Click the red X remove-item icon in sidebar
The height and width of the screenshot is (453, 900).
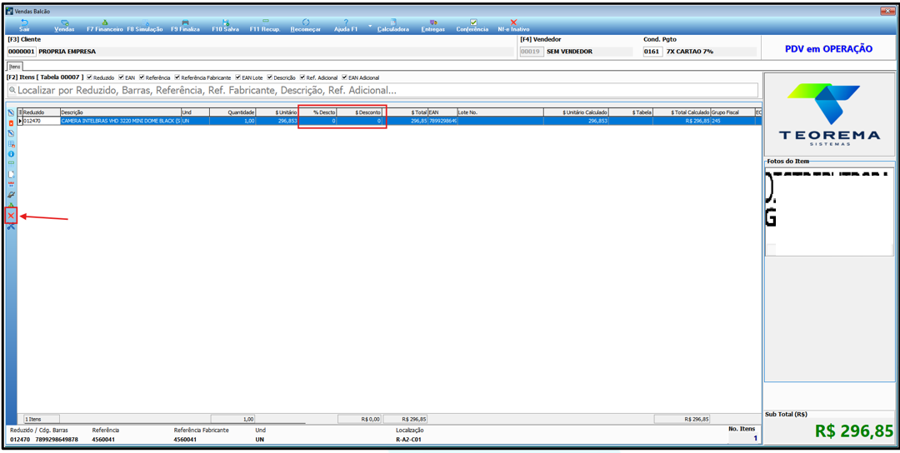[x=11, y=216]
